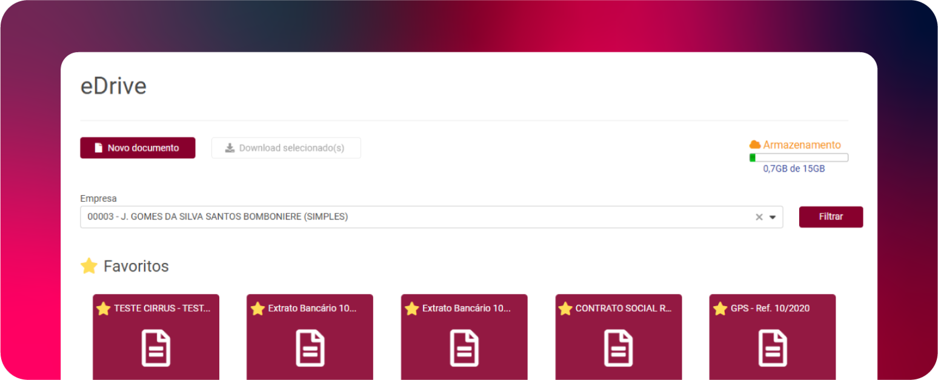This screenshot has width=938, height=380.
Task: Toggle star on GPS - Ref. 10/2020 card
Action: pyautogui.click(x=720, y=308)
